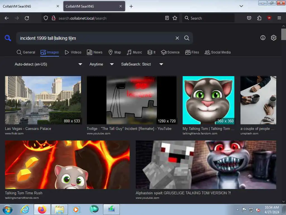Switch to the Files search tab
This screenshot has height=215, width=286.
pyautogui.click(x=192, y=52)
